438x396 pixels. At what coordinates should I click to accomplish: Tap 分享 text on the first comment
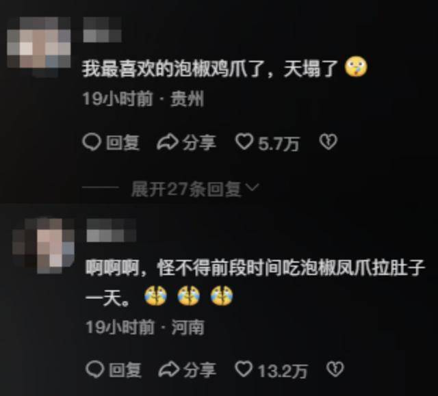tap(199, 143)
